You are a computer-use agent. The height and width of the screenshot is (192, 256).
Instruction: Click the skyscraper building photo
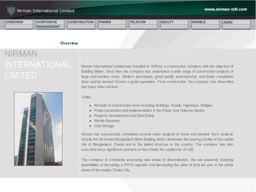coord(38,129)
